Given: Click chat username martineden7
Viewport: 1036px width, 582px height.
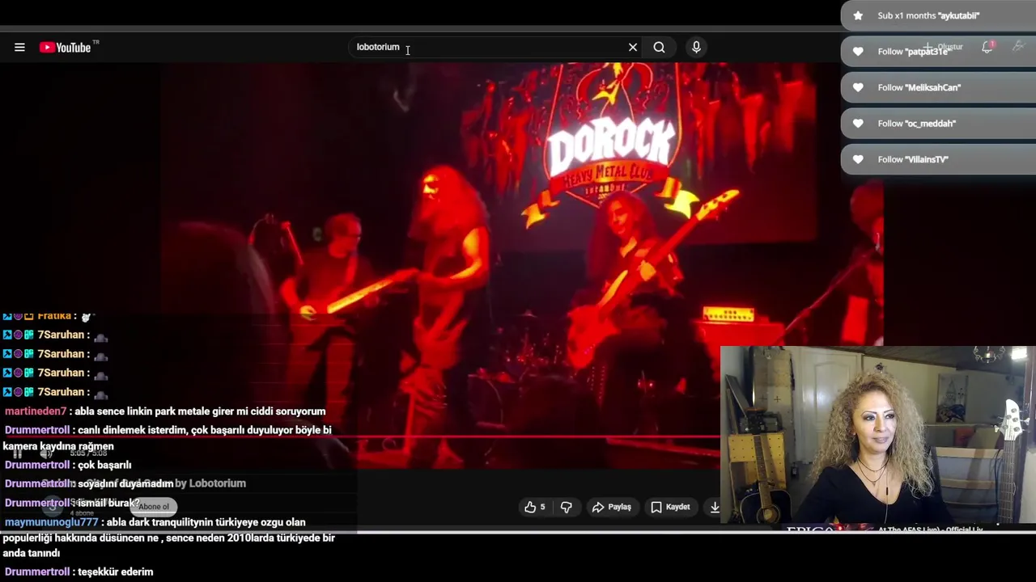Looking at the screenshot, I should click(36, 411).
